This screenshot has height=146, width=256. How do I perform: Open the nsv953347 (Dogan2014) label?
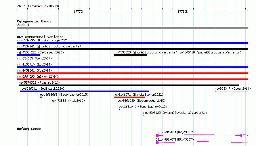click(233, 89)
